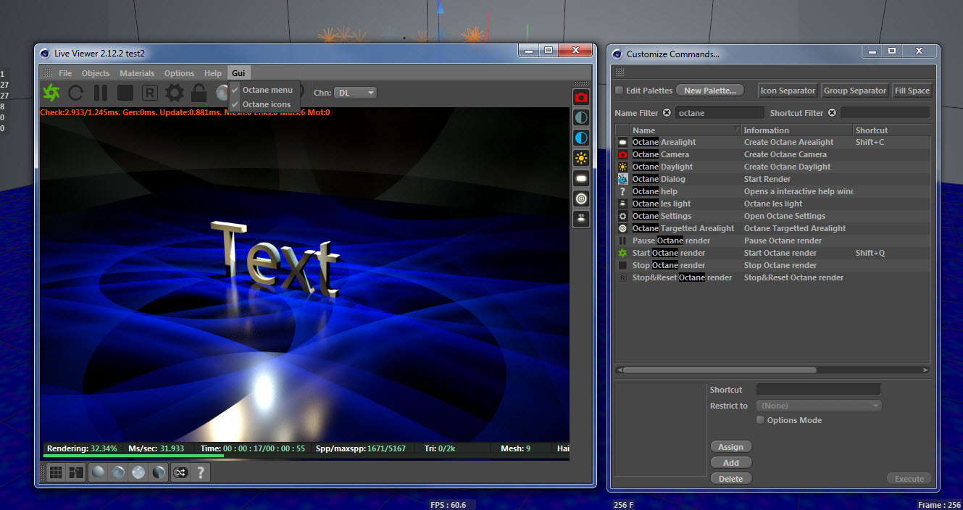The width and height of the screenshot is (963, 510).
Task: Click the Group Separator button
Action: (x=855, y=91)
